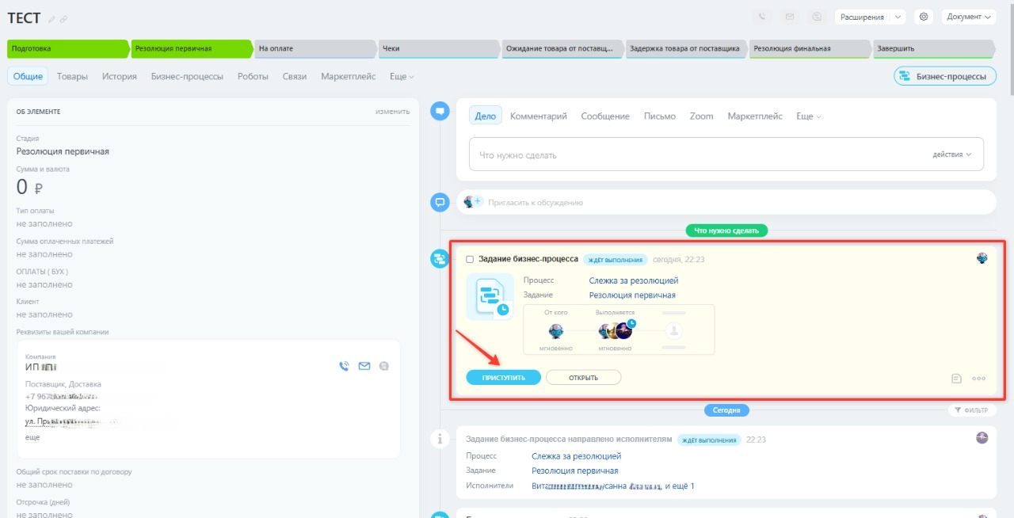Click the ОТКРЫТЬ button on task card
Viewport: 1014px width, 518px height.
[584, 378]
